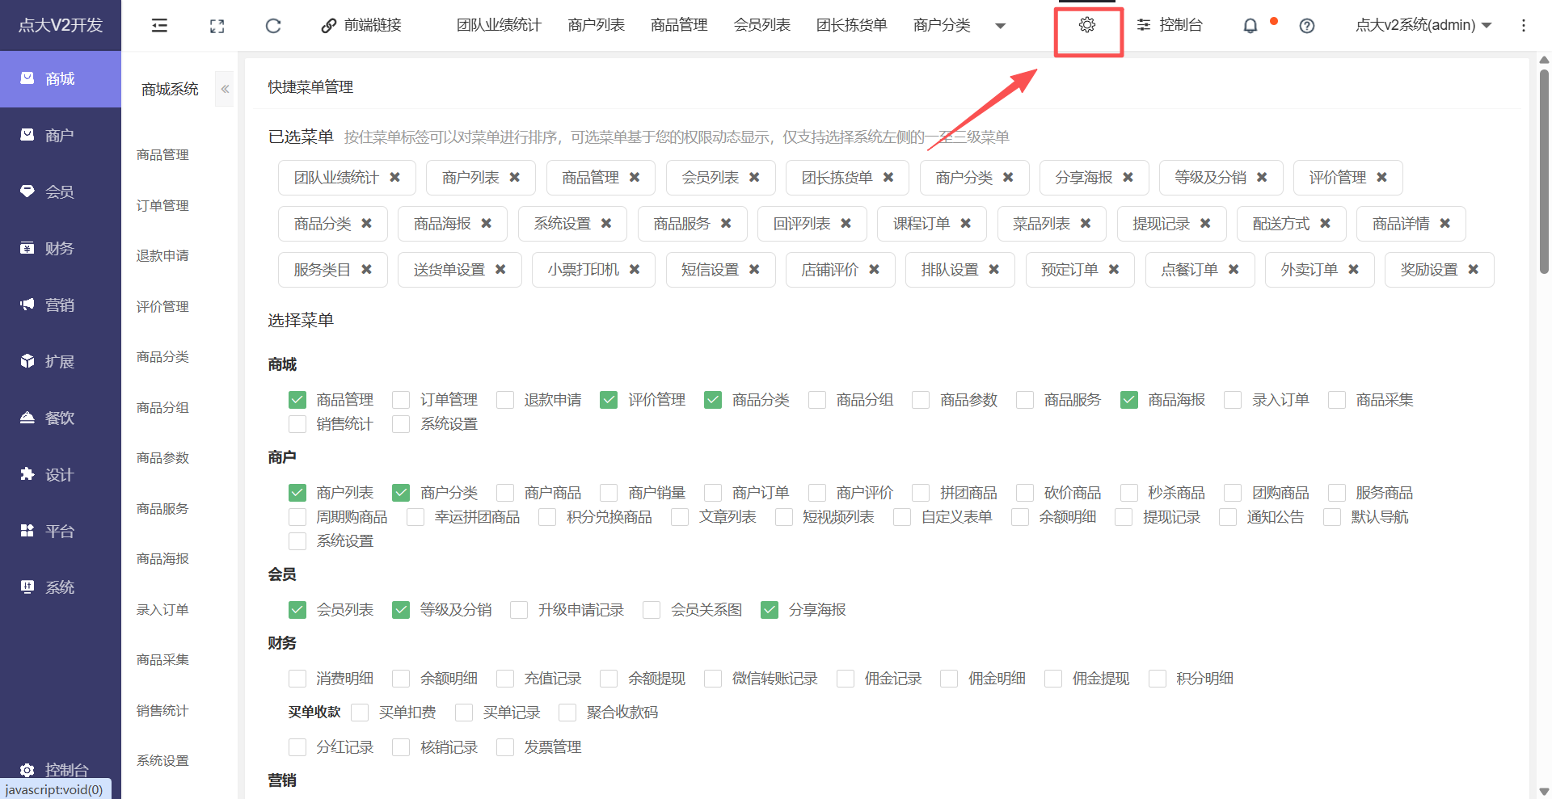Viewport: 1552px width, 799px height.
Task: Uncheck the 等级及分销 checkbox
Action: tap(401, 610)
